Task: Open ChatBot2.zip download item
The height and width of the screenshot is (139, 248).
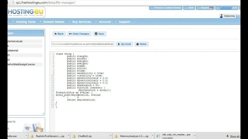Action: pyautogui.click(x=84, y=136)
